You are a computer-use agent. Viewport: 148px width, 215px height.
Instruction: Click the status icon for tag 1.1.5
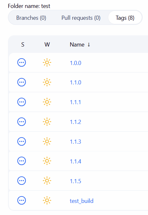coord(22,181)
